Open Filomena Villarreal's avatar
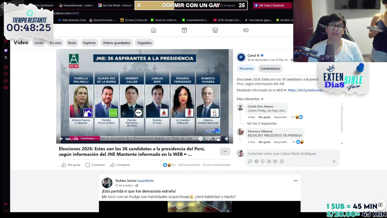Viewport: 387px width, 218px height. [x=240, y=132]
